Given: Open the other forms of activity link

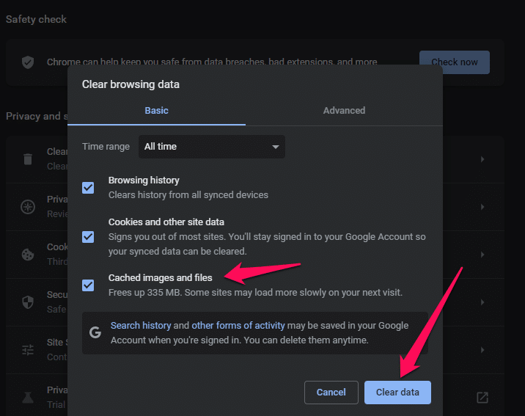Looking at the screenshot, I should pos(238,326).
